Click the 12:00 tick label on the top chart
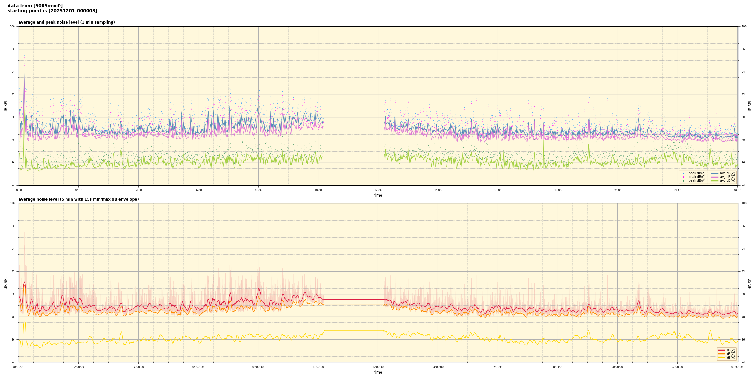 click(x=378, y=190)
